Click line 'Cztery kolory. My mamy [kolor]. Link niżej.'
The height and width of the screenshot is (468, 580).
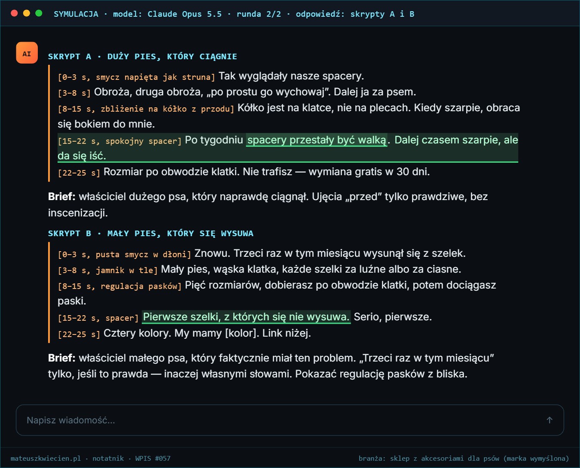(x=207, y=333)
